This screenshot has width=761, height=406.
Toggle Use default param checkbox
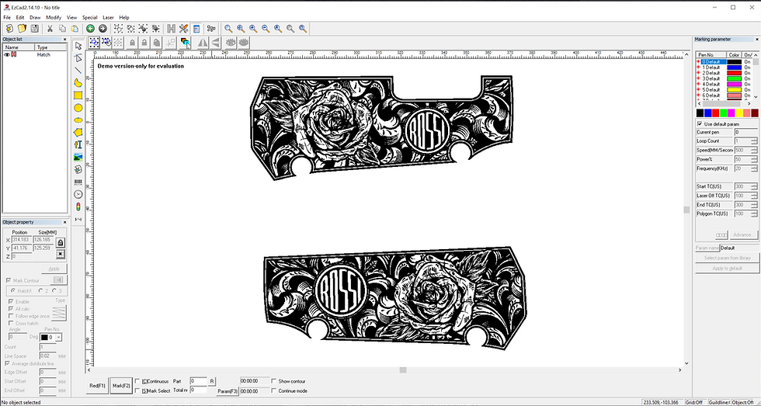tap(700, 124)
